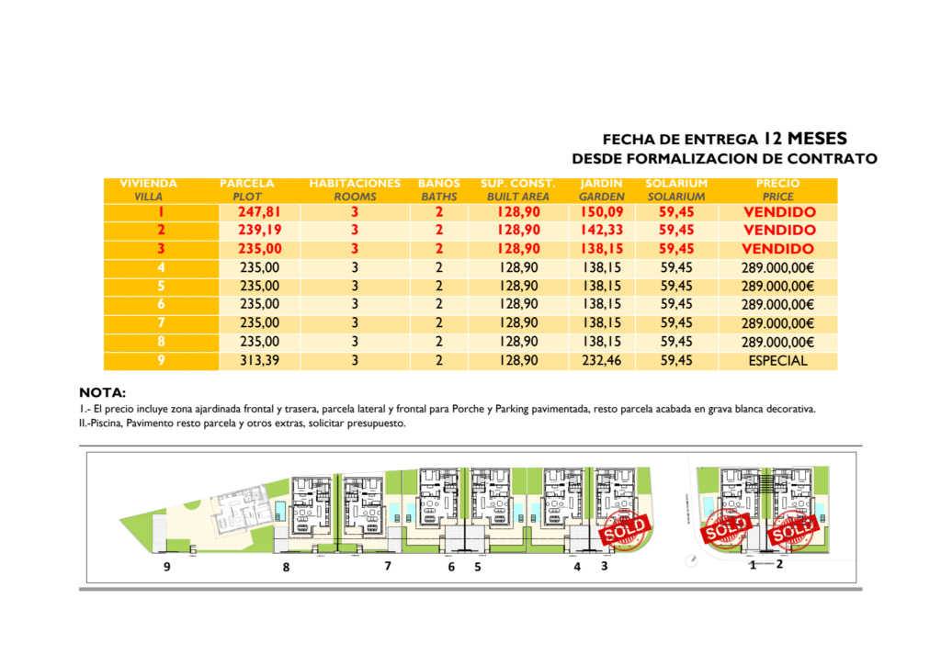Click the 289.000,00€ price for villa 7
Screen dimensions: 941x666
click(x=777, y=323)
